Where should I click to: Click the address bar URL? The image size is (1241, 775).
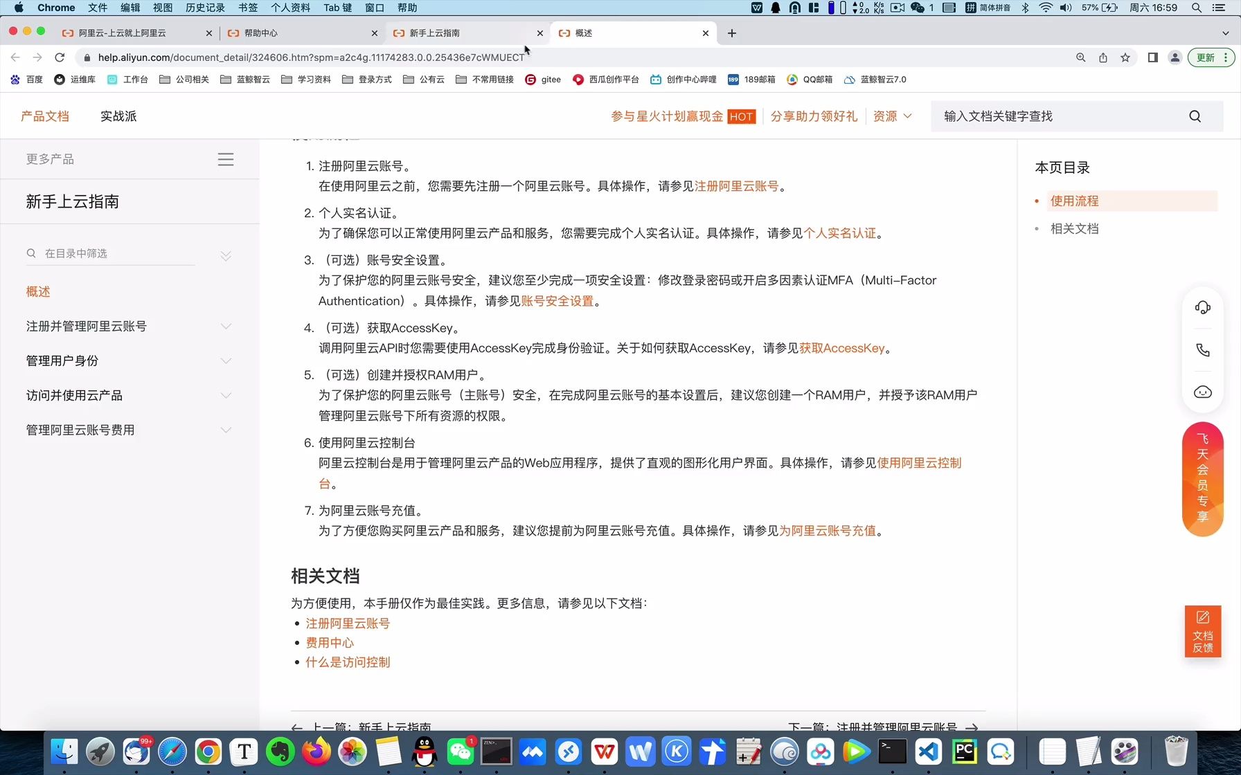[311, 57]
